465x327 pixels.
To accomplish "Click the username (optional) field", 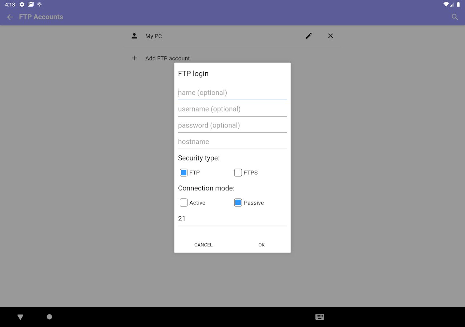I will 232,109.
